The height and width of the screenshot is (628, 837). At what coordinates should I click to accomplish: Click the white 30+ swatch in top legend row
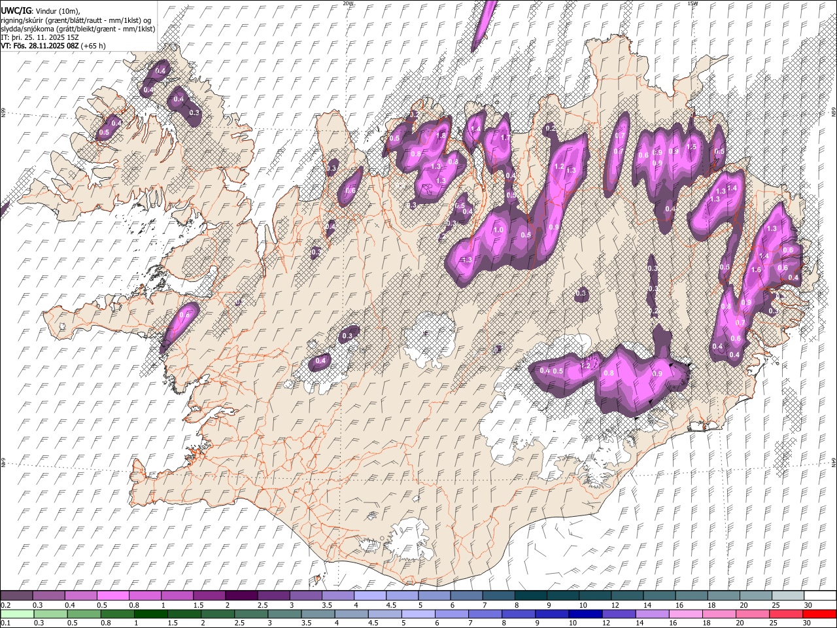pos(821,596)
